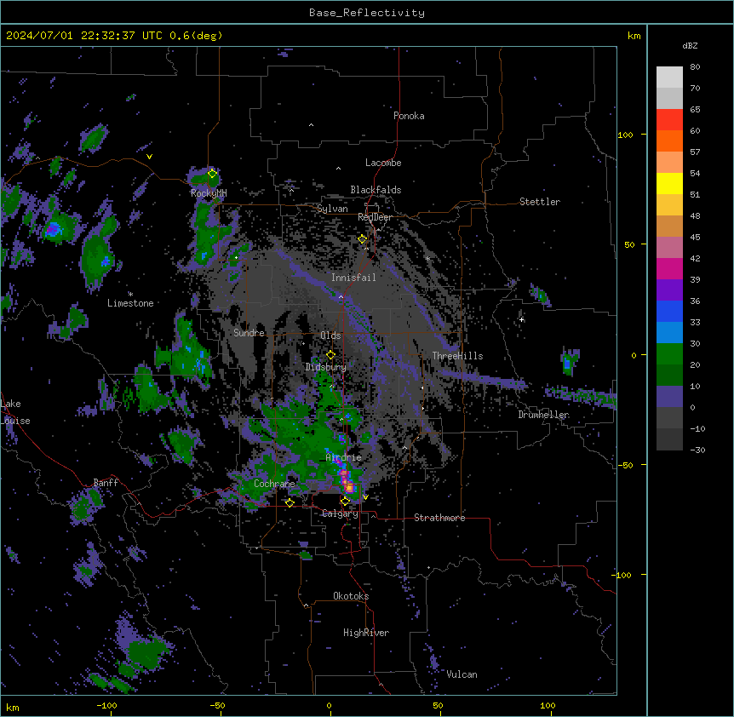Viewport: 734px width, 717px height.
Task: Click the km unit label at bottom left
Action: tap(12, 707)
